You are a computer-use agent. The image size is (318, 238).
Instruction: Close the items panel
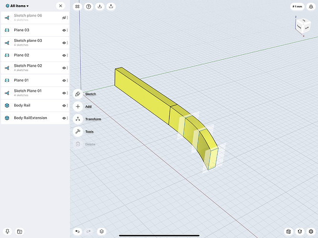[61, 6]
